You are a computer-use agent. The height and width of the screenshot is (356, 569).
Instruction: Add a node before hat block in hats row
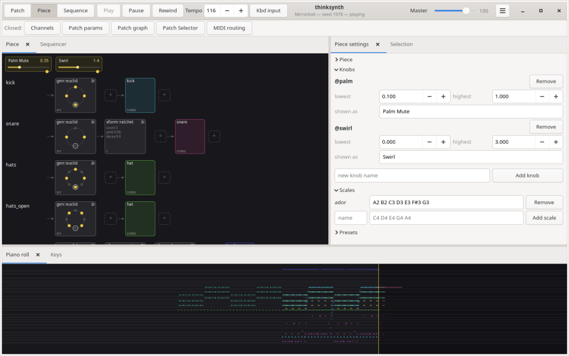coord(111,177)
